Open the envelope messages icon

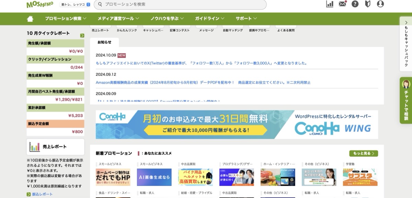point(342,4)
